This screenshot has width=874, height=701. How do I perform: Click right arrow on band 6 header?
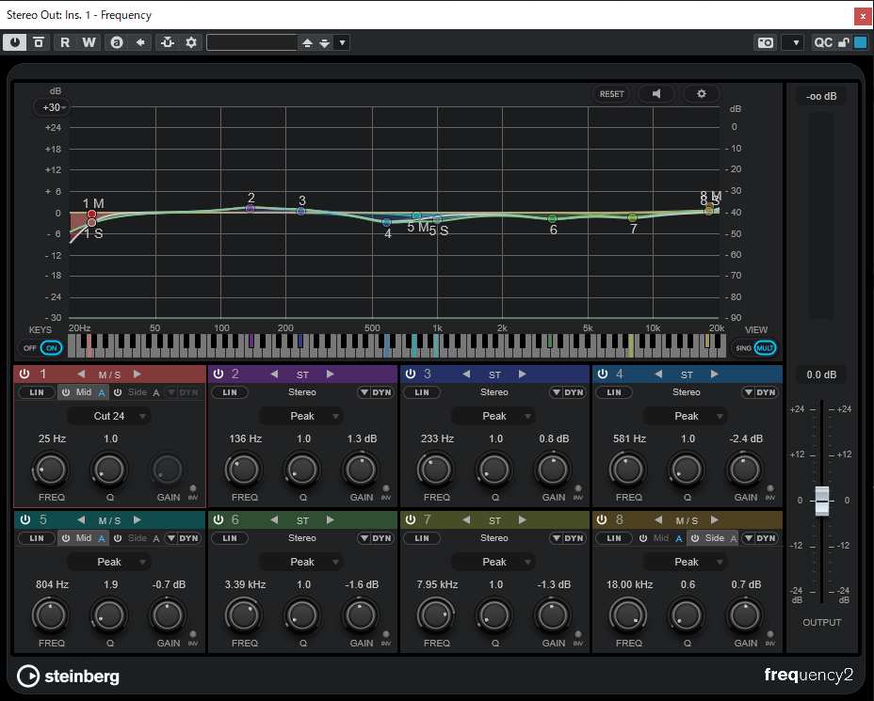(331, 520)
